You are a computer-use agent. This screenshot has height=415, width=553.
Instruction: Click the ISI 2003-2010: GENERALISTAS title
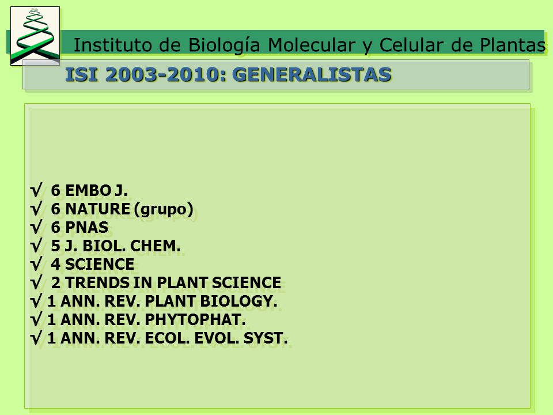pos(229,74)
